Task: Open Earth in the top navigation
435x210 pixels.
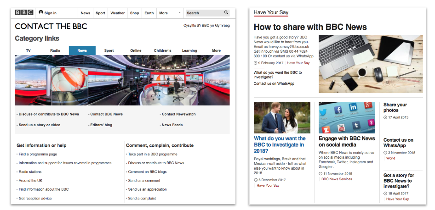Action: coord(149,13)
